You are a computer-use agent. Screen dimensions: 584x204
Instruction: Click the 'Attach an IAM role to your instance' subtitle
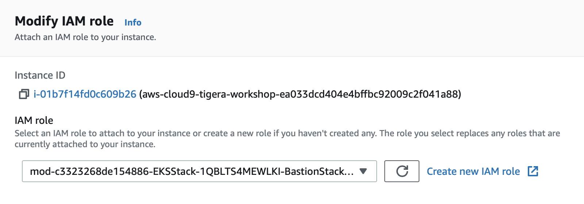click(85, 37)
